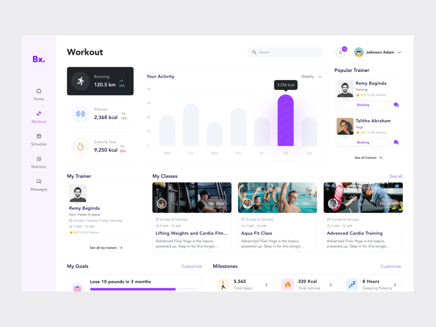The height and width of the screenshot is (327, 436).
Task: Open Advanced Cardio Training class image
Action: pos(363,198)
